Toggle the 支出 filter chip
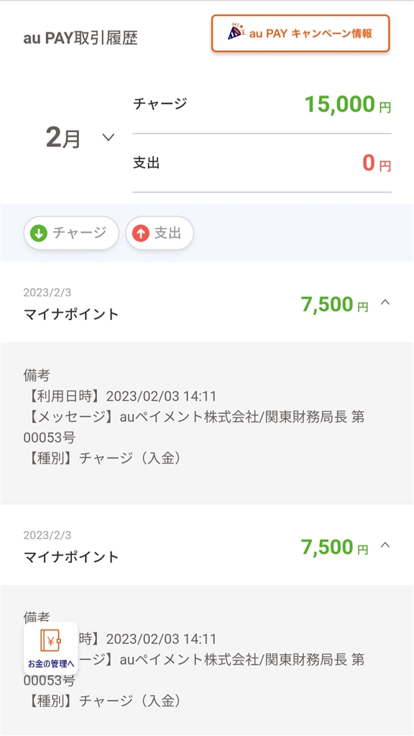Image resolution: width=414 pixels, height=736 pixels. [160, 233]
